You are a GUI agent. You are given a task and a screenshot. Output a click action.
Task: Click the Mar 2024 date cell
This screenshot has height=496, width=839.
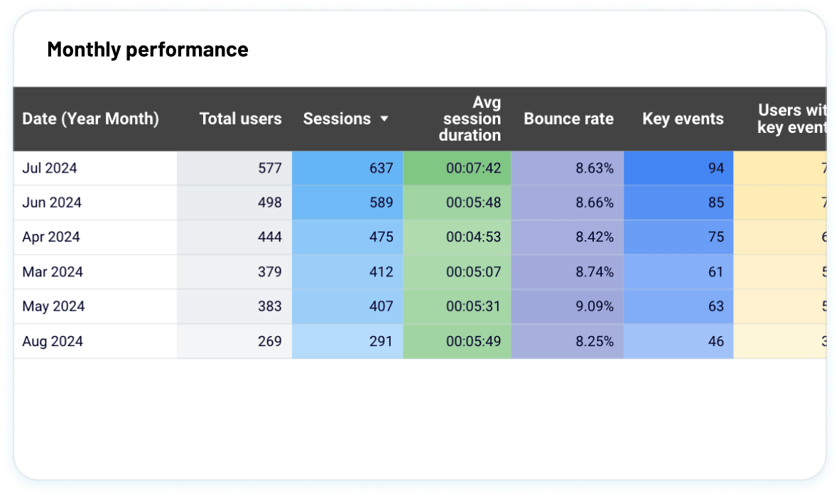point(53,271)
